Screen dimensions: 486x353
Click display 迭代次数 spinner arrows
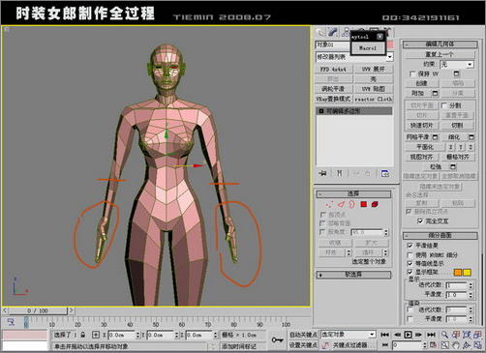point(471,285)
